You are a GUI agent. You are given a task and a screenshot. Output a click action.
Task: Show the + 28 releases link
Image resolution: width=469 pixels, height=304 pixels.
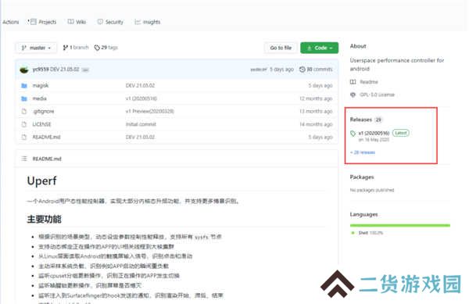(x=363, y=152)
